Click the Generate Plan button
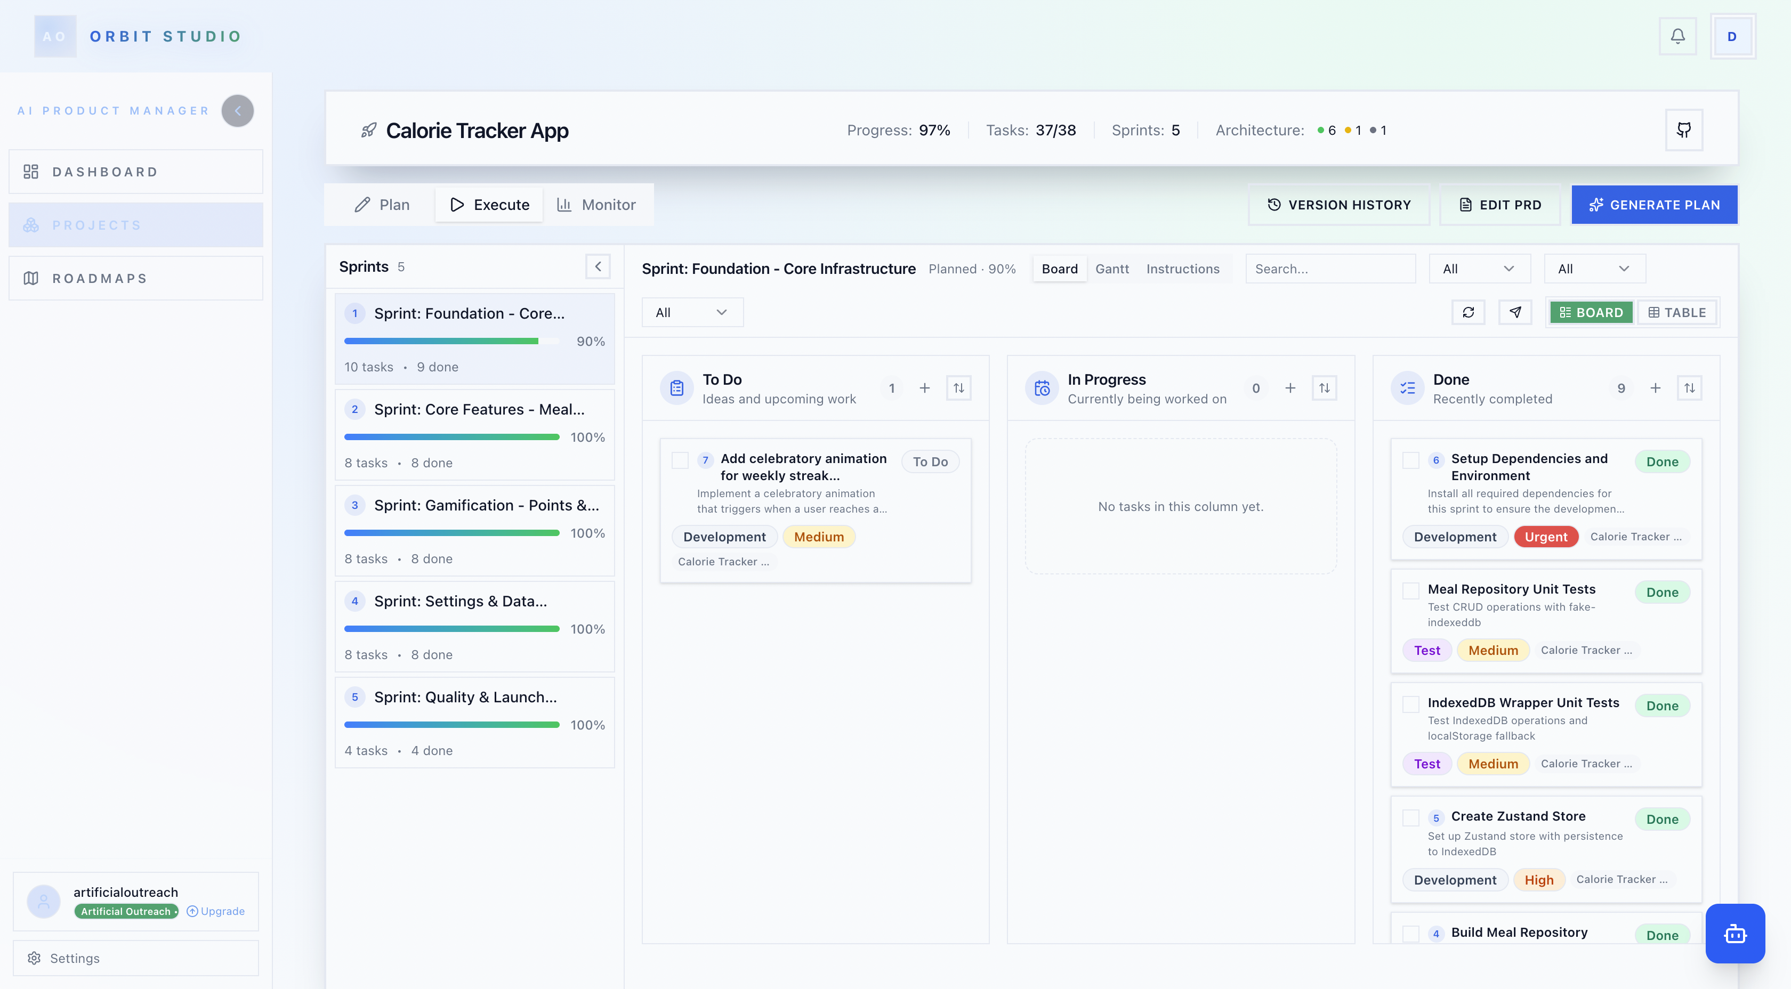 tap(1654, 204)
